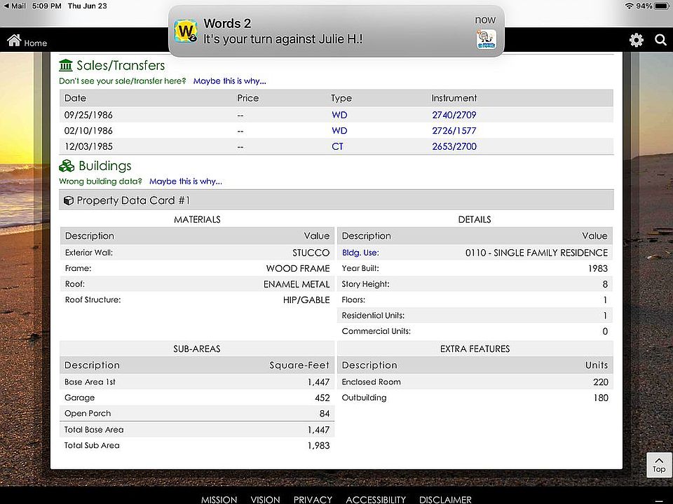Click the Property Data Card #1 header
Viewport: 673px width, 504px height.
tap(336, 201)
